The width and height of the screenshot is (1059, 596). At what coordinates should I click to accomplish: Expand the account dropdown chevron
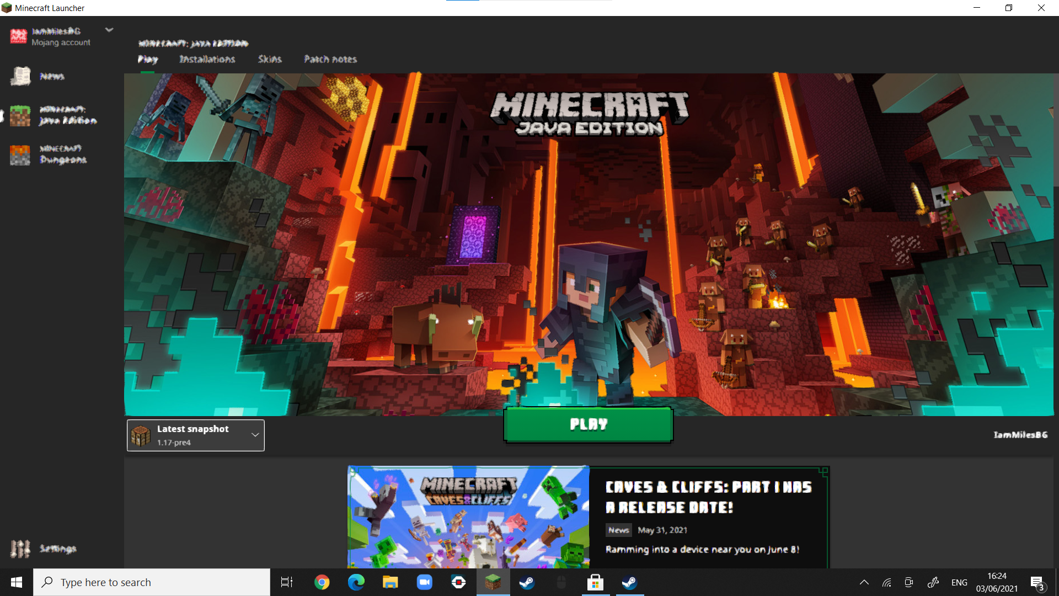109,30
